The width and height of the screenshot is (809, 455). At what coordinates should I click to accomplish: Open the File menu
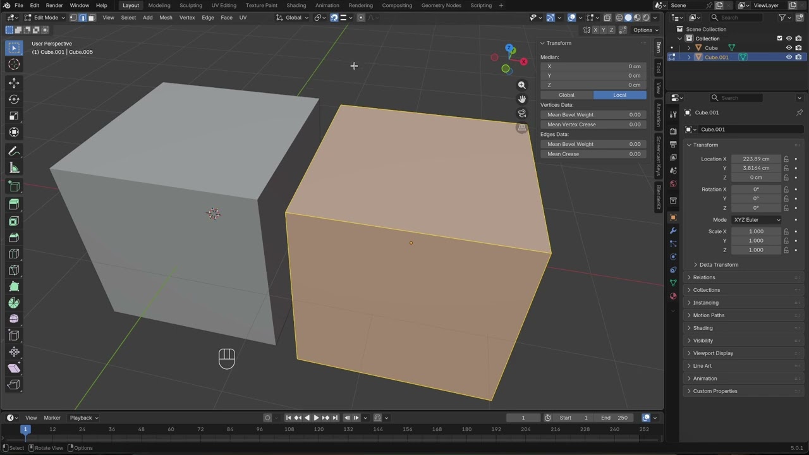(19, 5)
